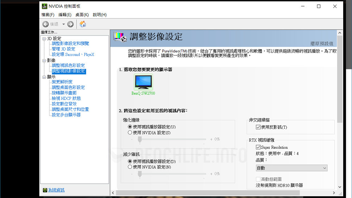Select edge enhancement 使用 NVIDIA 設定(S) radio
This screenshot has width=352, height=198.
pyautogui.click(x=130, y=133)
